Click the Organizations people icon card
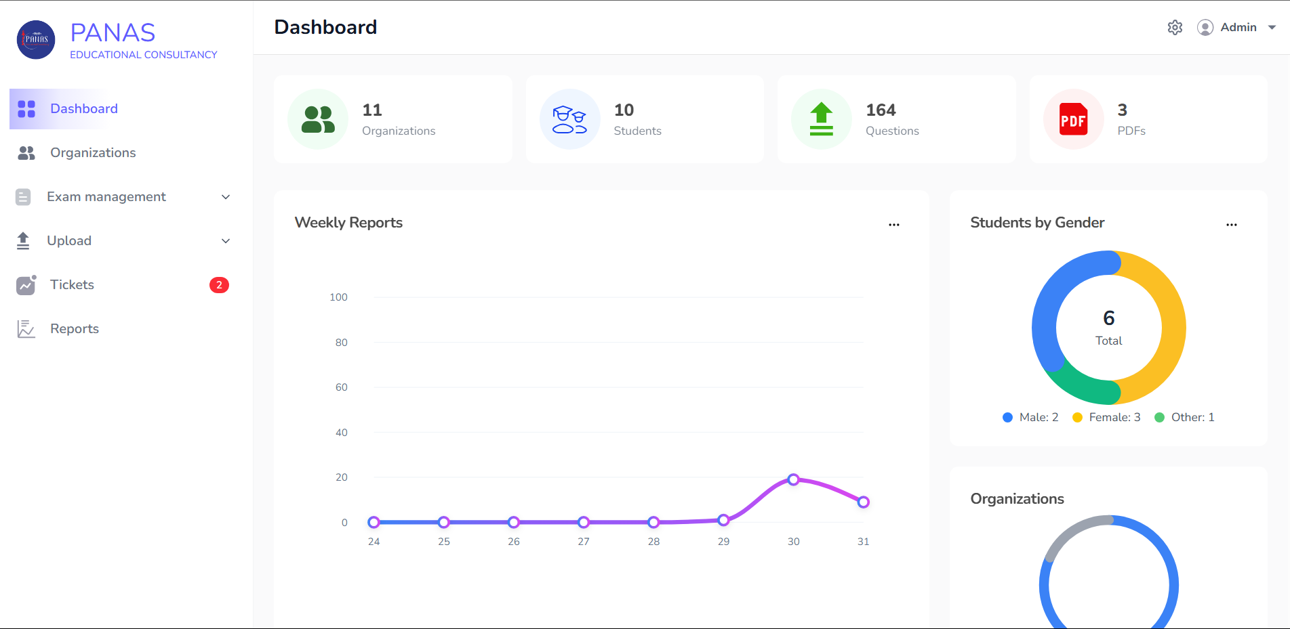Image resolution: width=1290 pixels, height=629 pixels. pyautogui.click(x=318, y=119)
